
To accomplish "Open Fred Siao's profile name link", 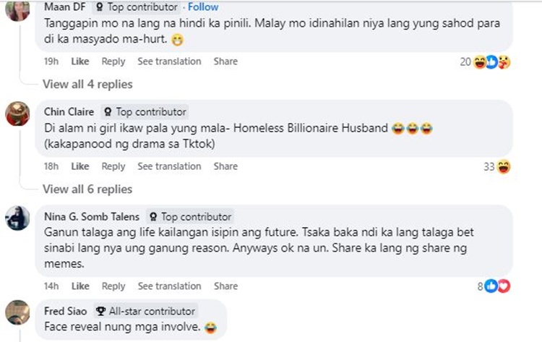I will (66, 311).
